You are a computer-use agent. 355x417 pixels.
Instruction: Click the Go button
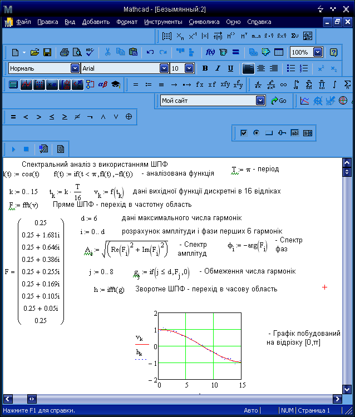click(x=278, y=101)
